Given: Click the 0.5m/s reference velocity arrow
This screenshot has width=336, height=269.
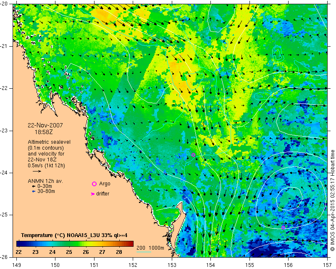Looking at the screenshot, I should 37,171.
